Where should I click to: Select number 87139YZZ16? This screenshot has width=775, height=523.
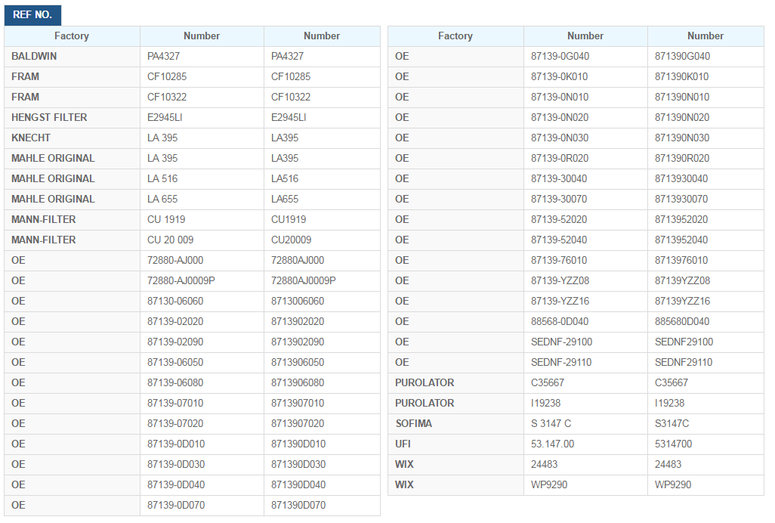coord(683,301)
